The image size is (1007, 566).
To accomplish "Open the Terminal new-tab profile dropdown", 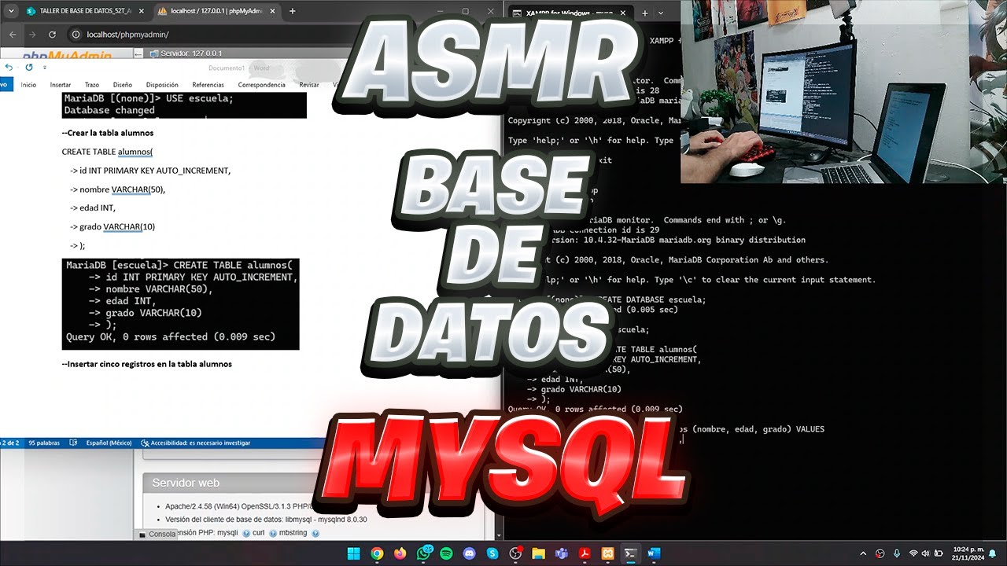I will coord(660,13).
